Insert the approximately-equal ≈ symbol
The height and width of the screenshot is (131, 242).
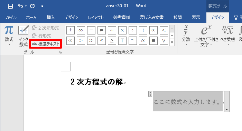143,41
